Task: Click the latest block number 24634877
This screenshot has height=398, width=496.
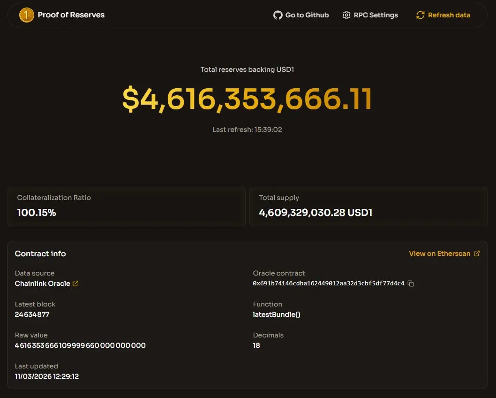Action: [x=32, y=314]
